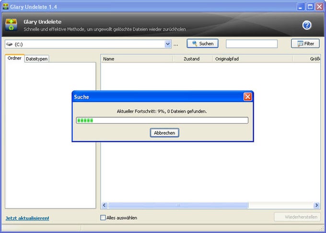Click the title bar application icon

click(x=6, y=6)
